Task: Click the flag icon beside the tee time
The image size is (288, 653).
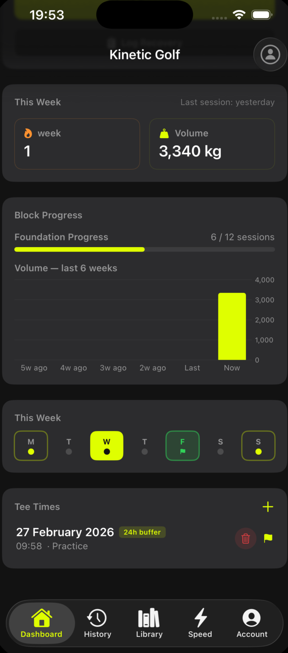Action: (268, 538)
